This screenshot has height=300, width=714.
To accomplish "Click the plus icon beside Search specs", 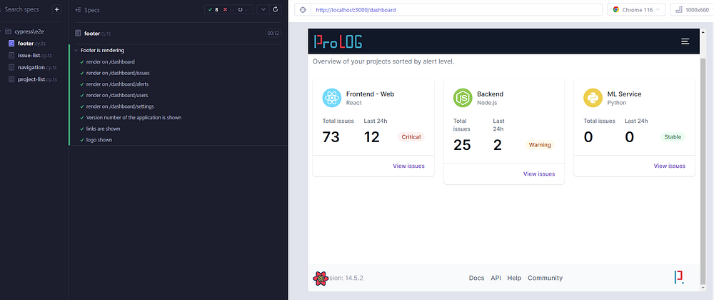I will [x=56, y=9].
